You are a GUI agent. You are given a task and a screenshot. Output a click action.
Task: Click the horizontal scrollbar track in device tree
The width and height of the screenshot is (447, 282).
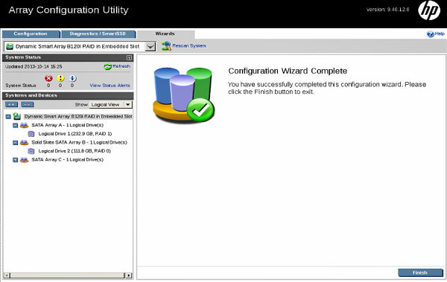coord(68,275)
